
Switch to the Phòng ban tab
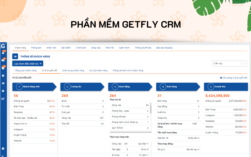click(x=36, y=48)
